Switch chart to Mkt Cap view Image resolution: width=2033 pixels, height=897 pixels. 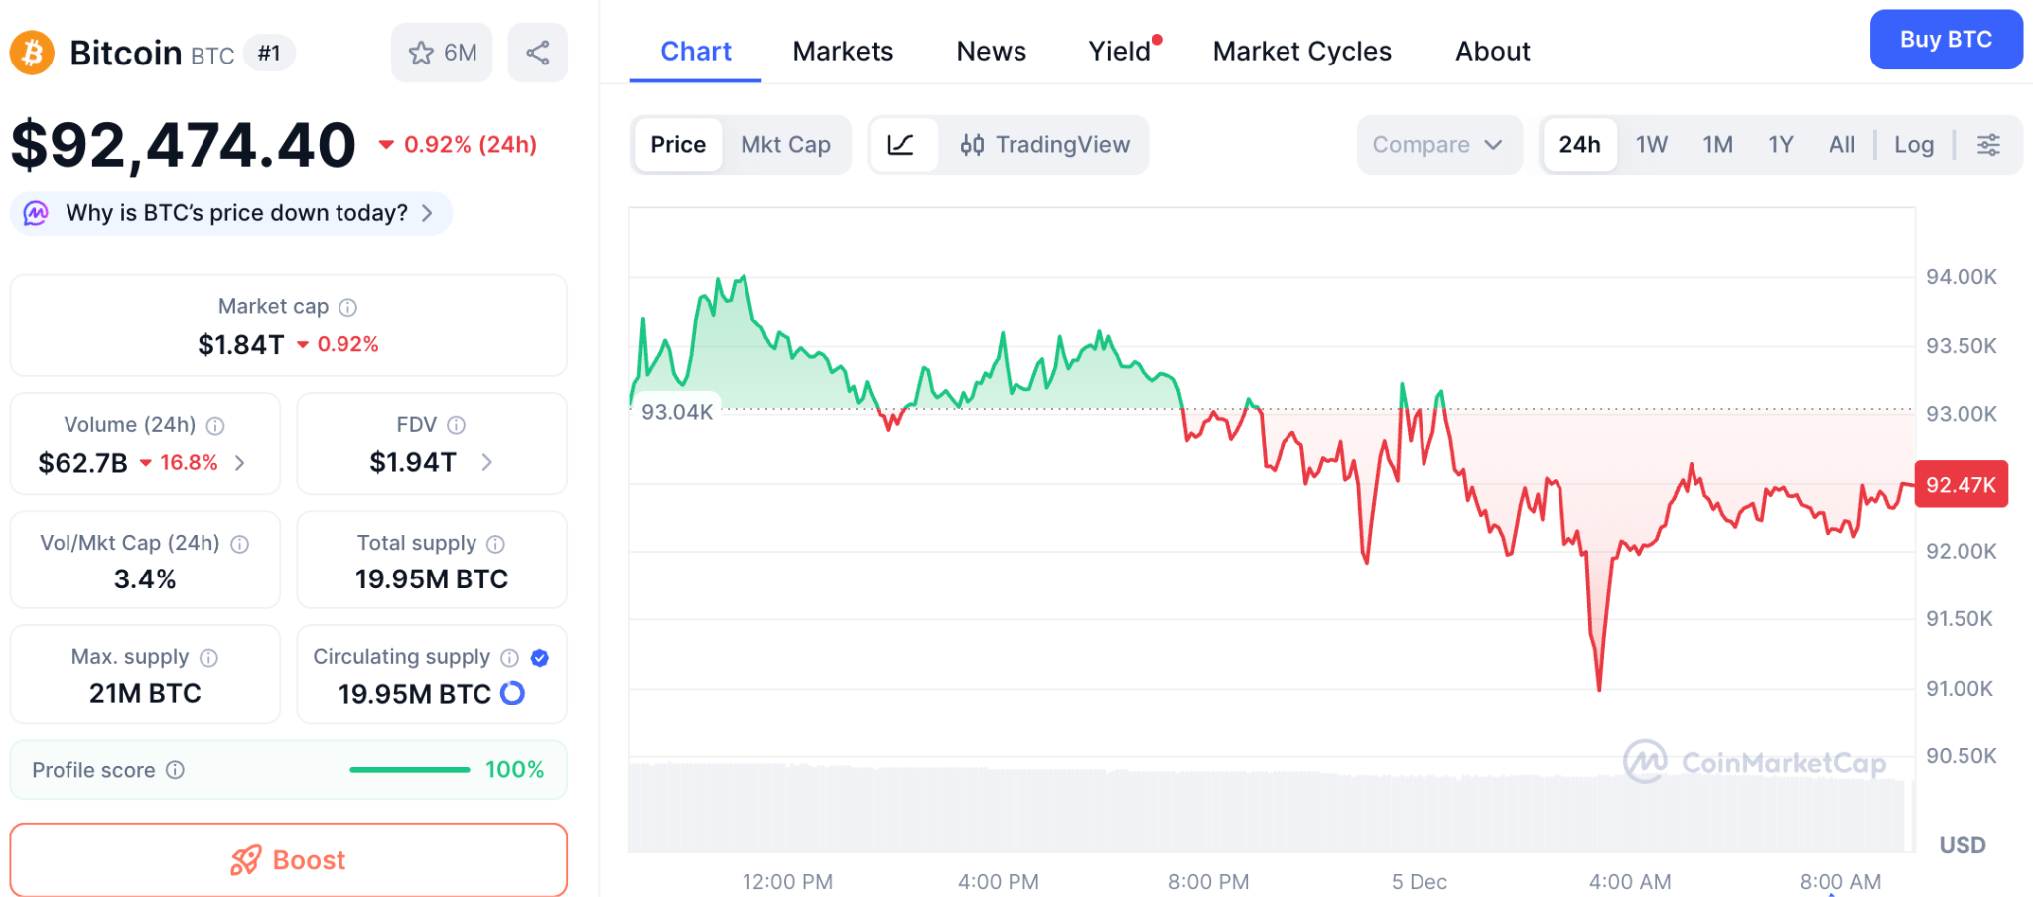pos(785,145)
